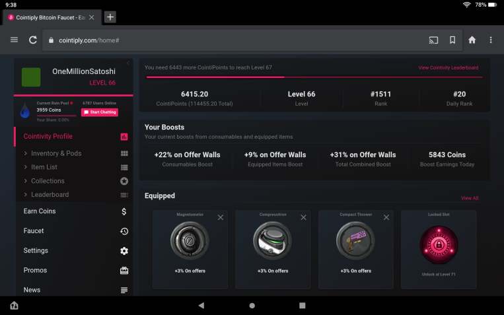Viewport: 504px width, 315px height.
Task: Click the Inventory & Pods grid icon
Action: tap(124, 153)
